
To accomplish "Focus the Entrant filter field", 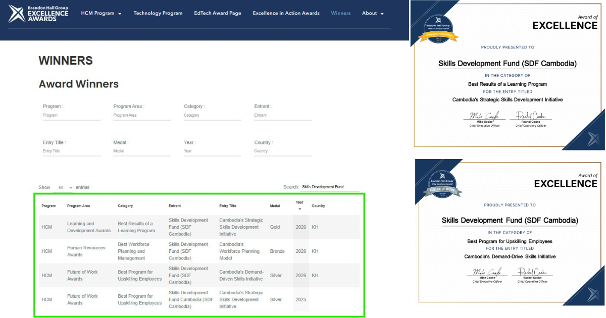I will tap(283, 116).
